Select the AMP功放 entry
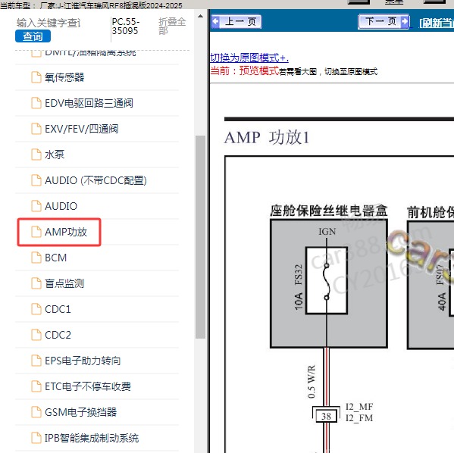 click(66, 232)
